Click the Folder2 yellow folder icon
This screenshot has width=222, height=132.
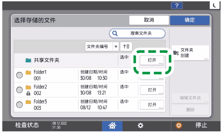pos(28,87)
